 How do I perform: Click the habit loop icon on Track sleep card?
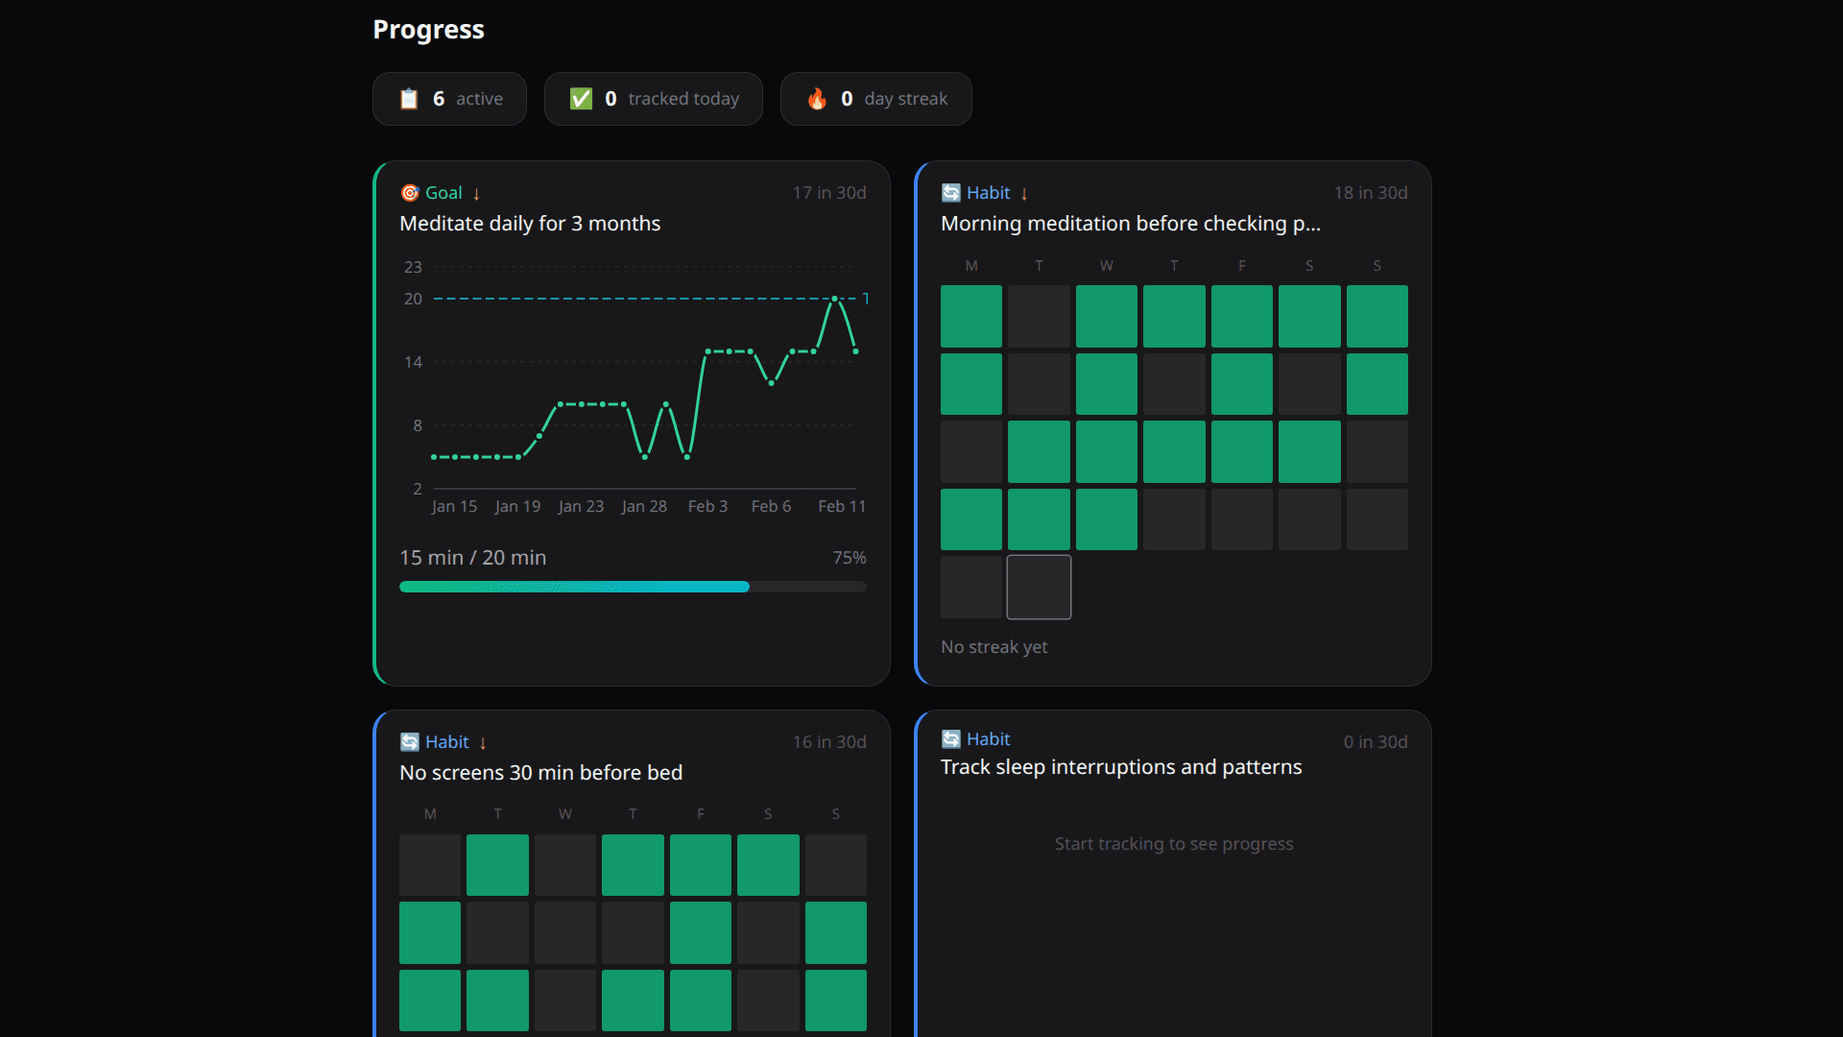[x=951, y=738]
